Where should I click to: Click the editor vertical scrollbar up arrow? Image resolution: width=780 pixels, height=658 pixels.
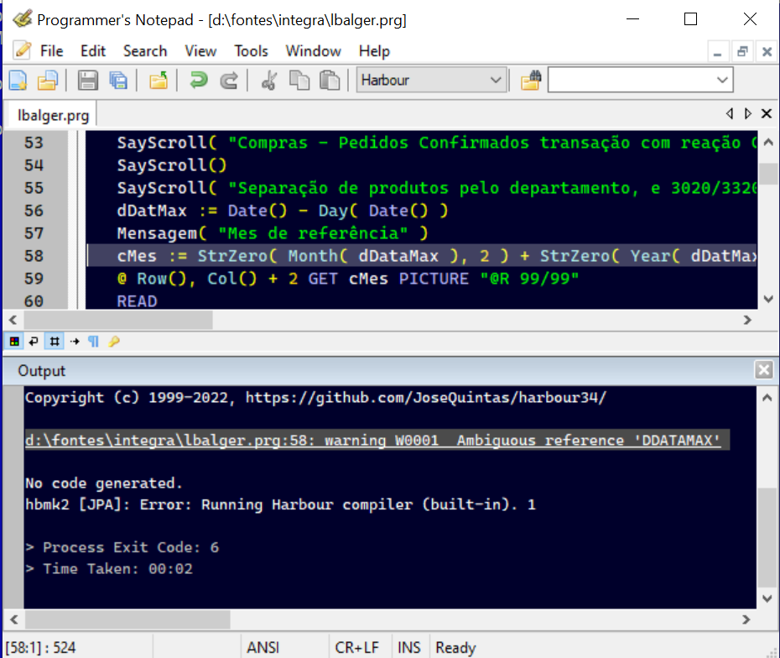[x=768, y=143]
